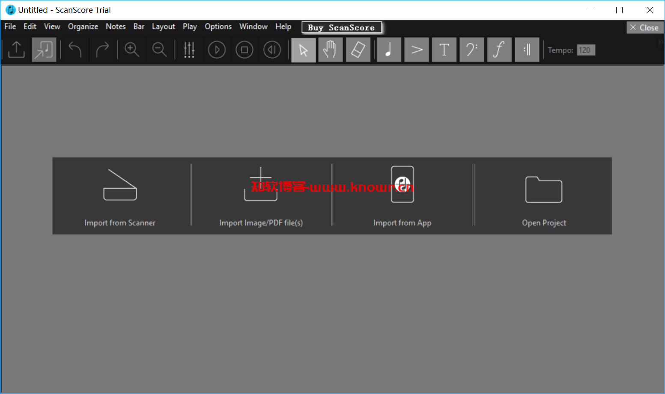The width and height of the screenshot is (665, 394).
Task: Open the Layout menu
Action: pyautogui.click(x=164, y=27)
